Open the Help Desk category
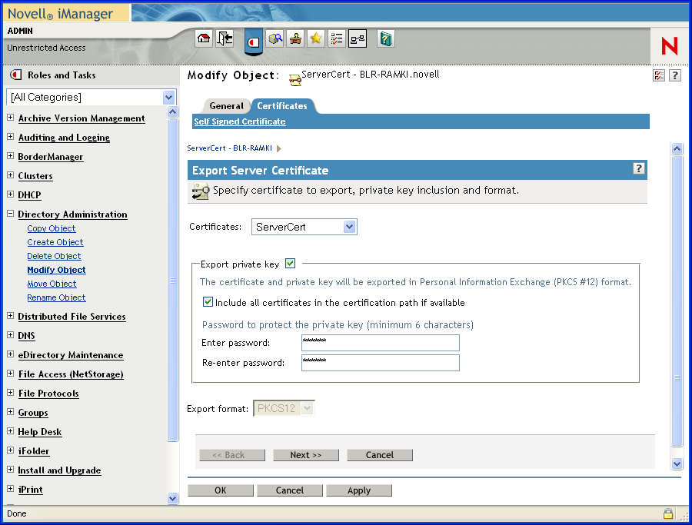Image resolution: width=692 pixels, height=525 pixels. point(40,432)
